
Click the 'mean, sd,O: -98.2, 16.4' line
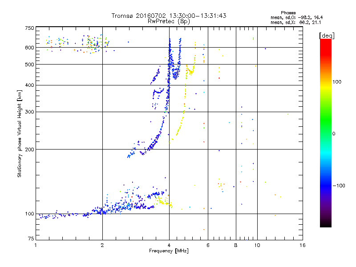[296, 17]
